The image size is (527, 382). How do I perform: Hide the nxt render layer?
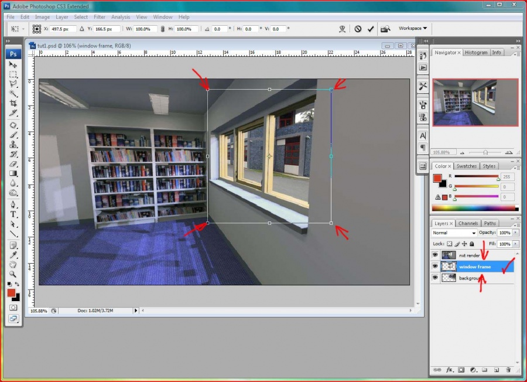pyautogui.click(x=435, y=255)
